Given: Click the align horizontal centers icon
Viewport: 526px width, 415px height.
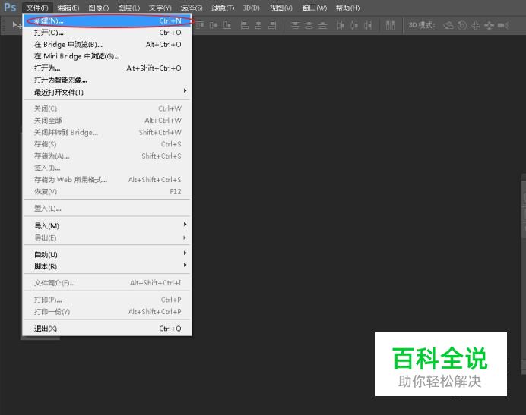Looking at the screenshot, I should 258,25.
